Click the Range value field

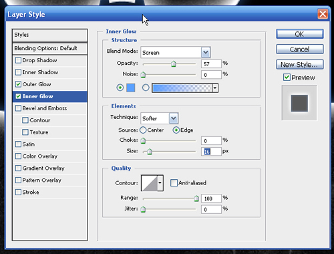211,199
